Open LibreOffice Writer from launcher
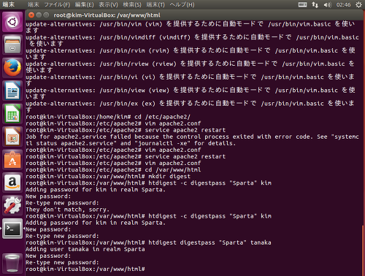365x276 pixels. coord(12,91)
